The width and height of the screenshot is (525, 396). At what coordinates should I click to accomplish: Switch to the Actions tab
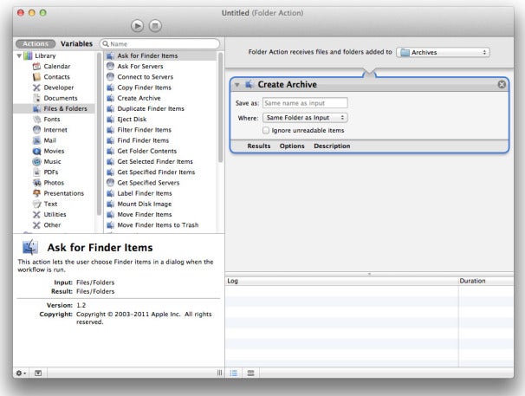(36, 44)
